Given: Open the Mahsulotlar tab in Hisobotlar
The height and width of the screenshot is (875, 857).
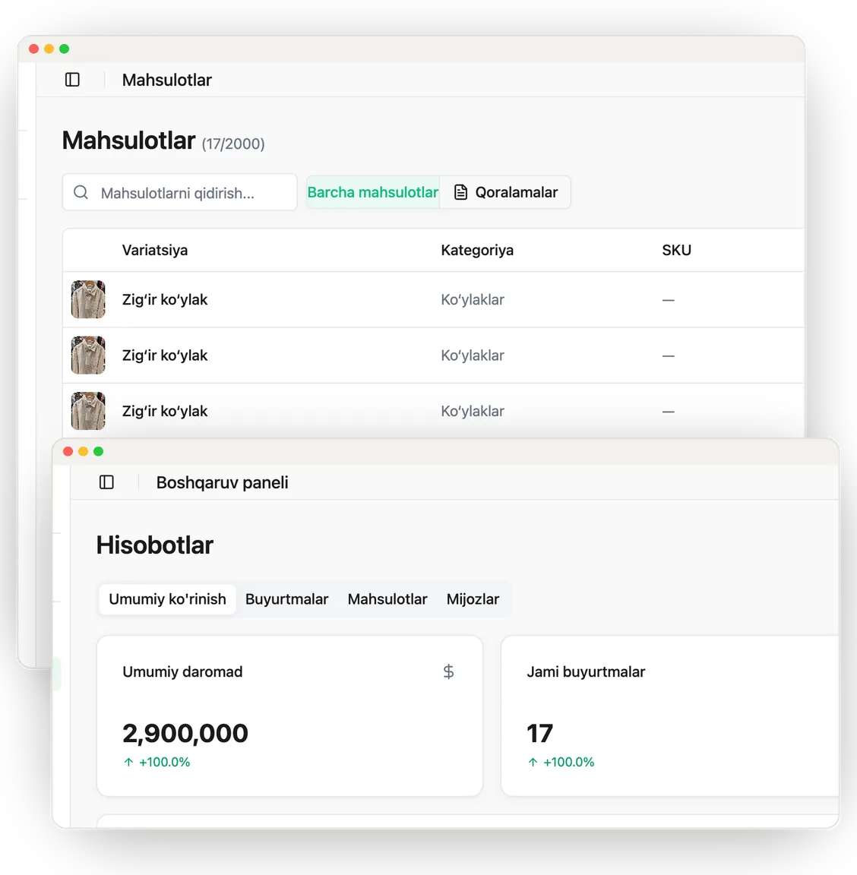Looking at the screenshot, I should click(x=387, y=599).
